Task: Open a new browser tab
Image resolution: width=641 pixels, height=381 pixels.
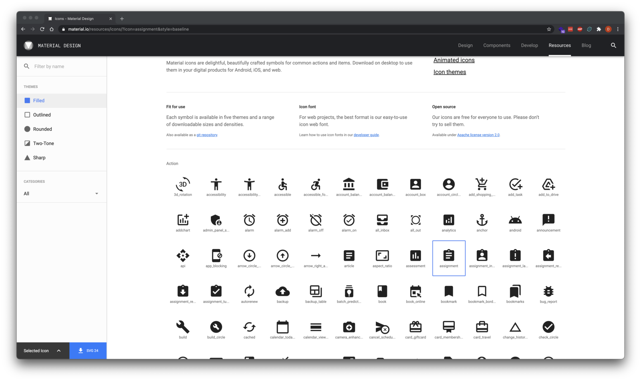Action: (122, 18)
